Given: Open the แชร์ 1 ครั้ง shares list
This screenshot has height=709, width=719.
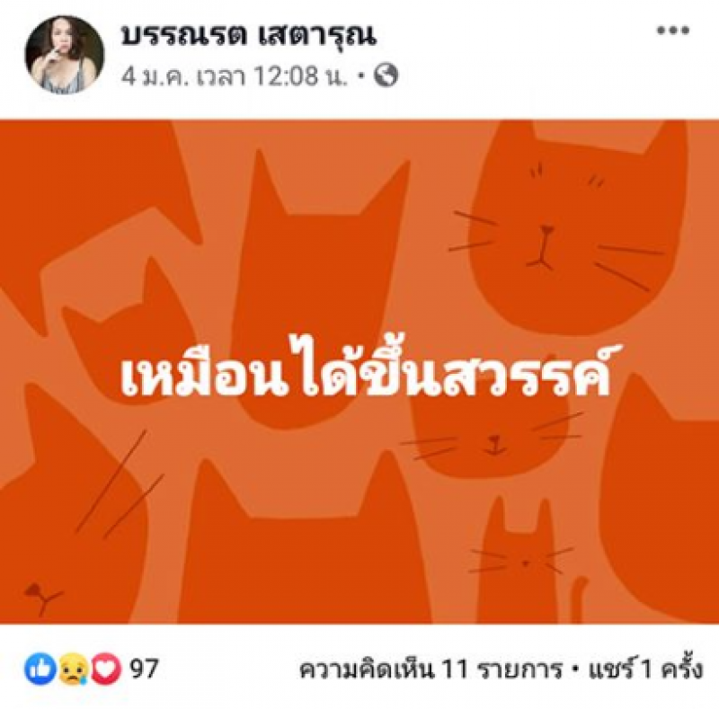Looking at the screenshot, I should (x=644, y=670).
